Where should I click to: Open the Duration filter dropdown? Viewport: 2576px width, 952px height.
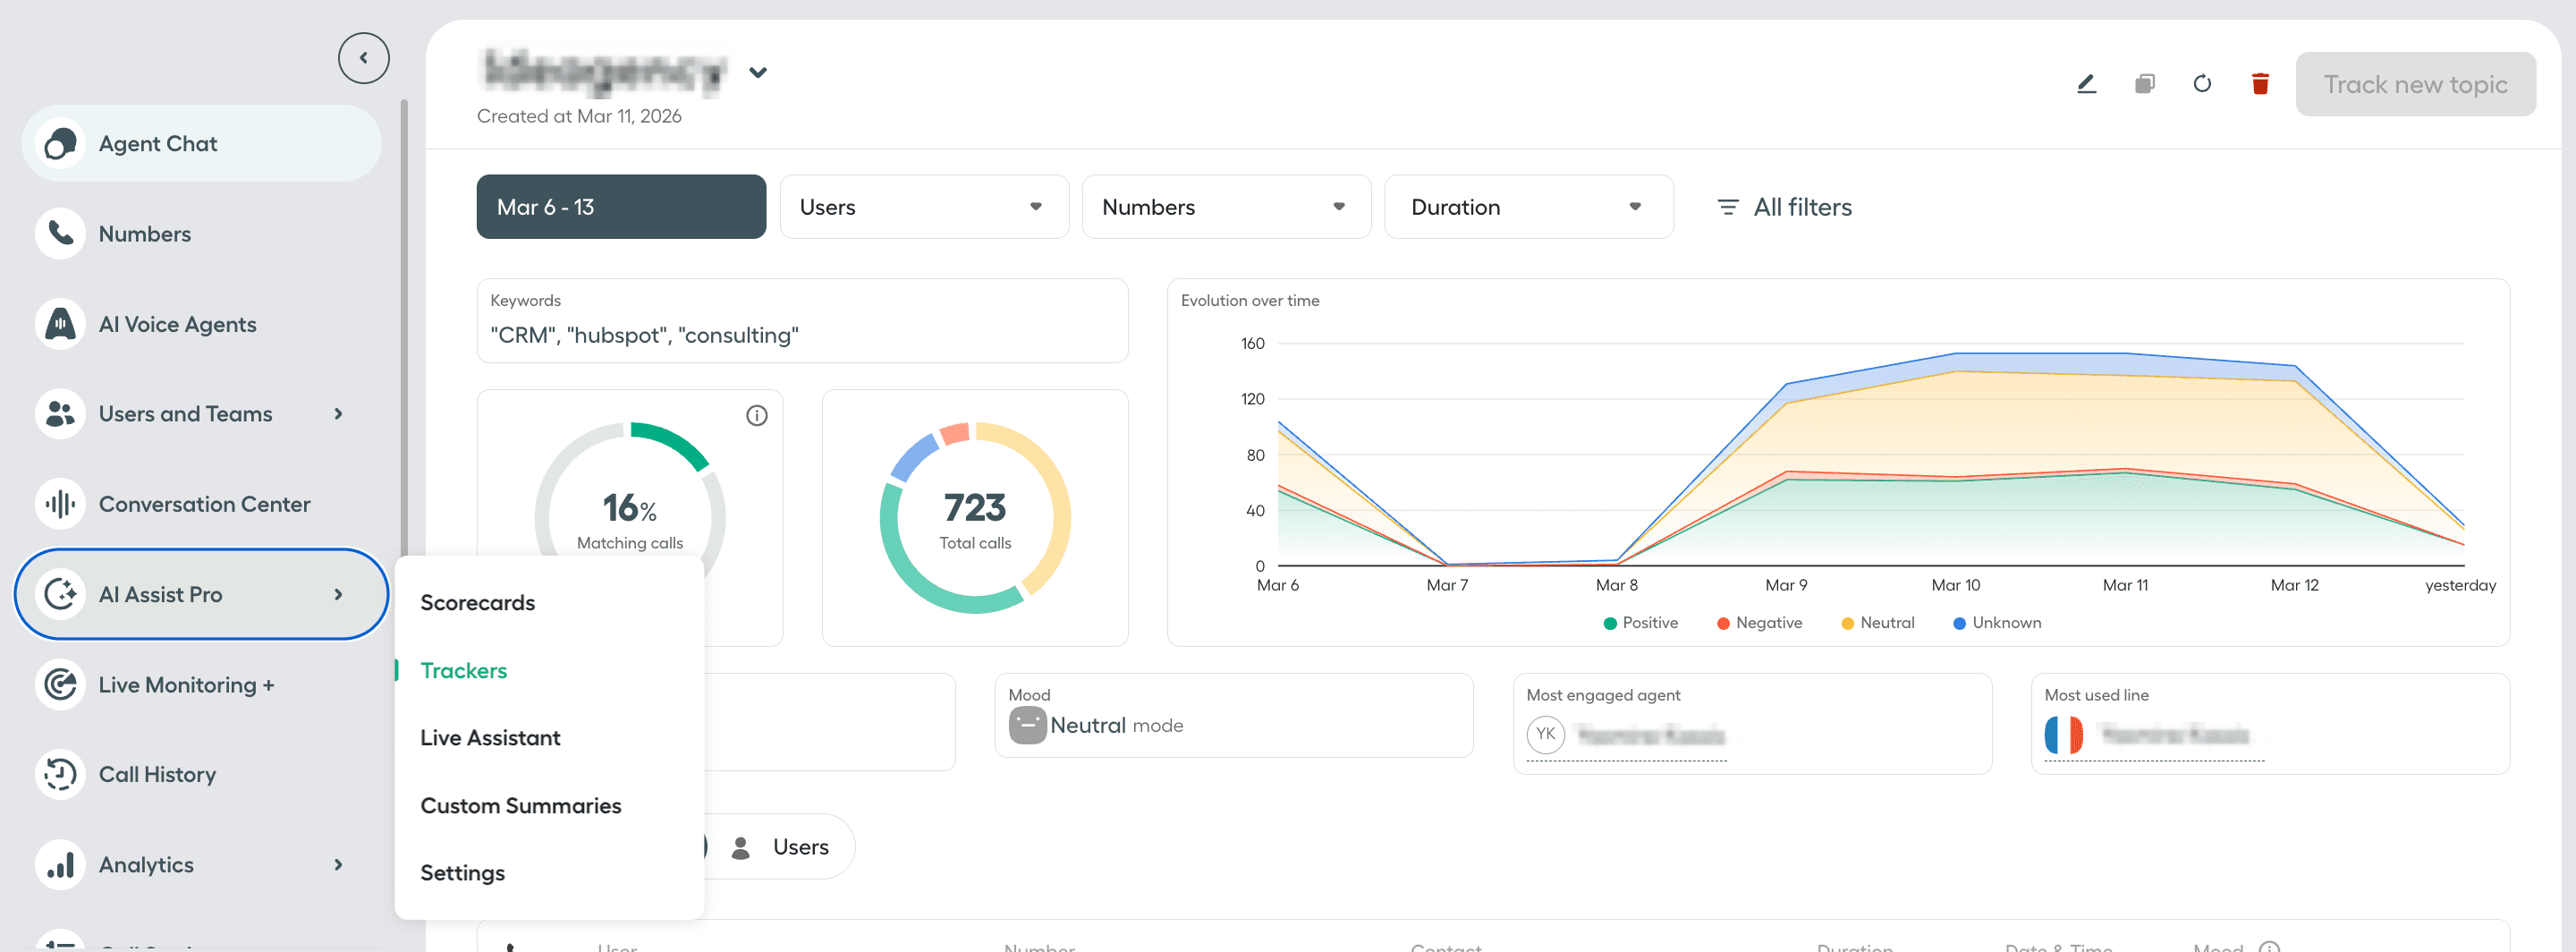tap(1527, 207)
